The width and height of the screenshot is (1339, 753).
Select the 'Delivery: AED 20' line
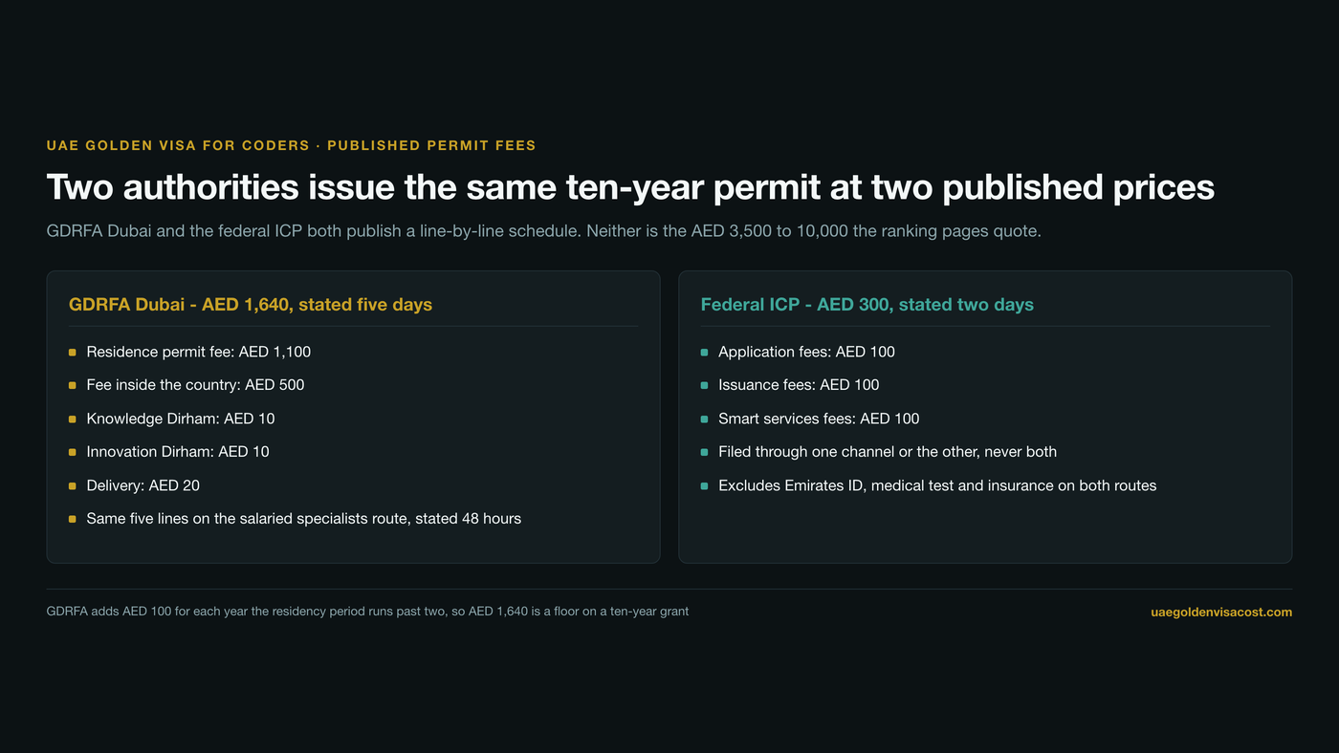pos(143,485)
